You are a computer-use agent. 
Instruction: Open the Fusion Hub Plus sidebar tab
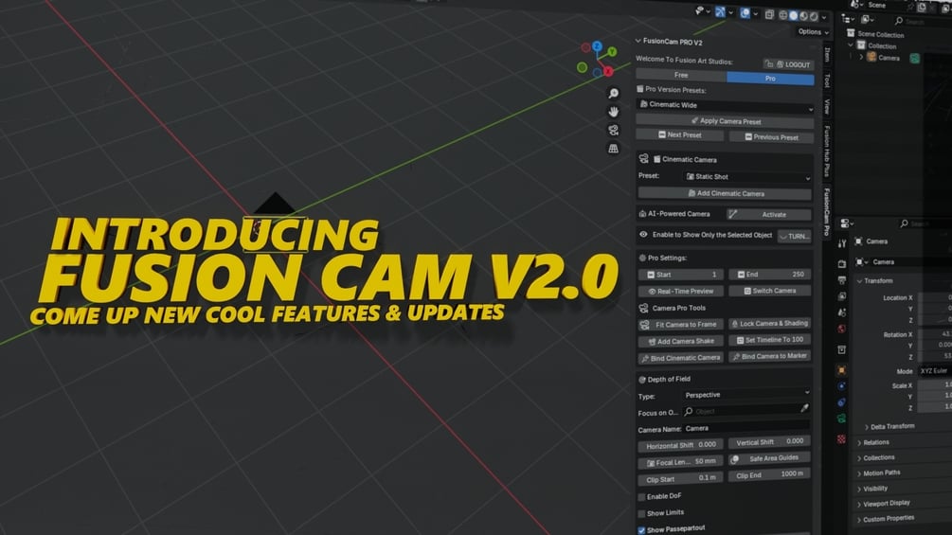click(827, 152)
